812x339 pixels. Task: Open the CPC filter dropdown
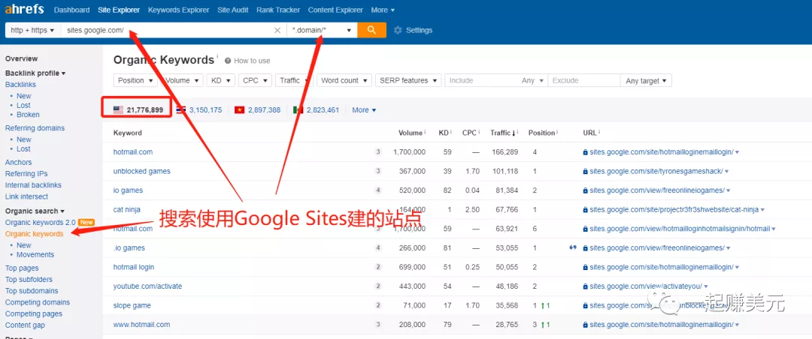(x=256, y=80)
